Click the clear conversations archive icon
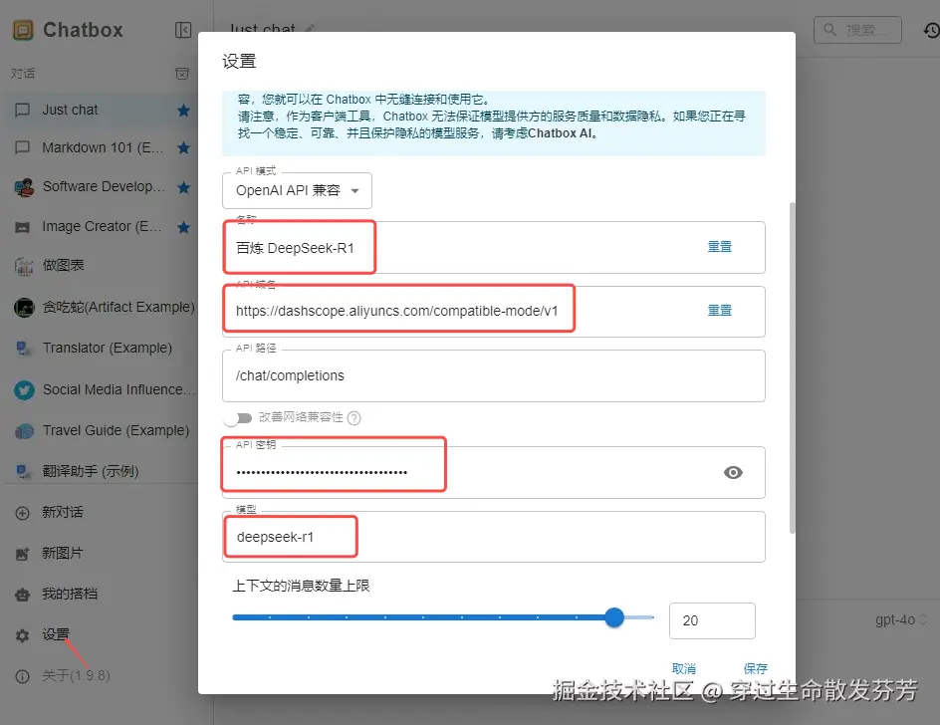The height and width of the screenshot is (725, 940). (182, 74)
